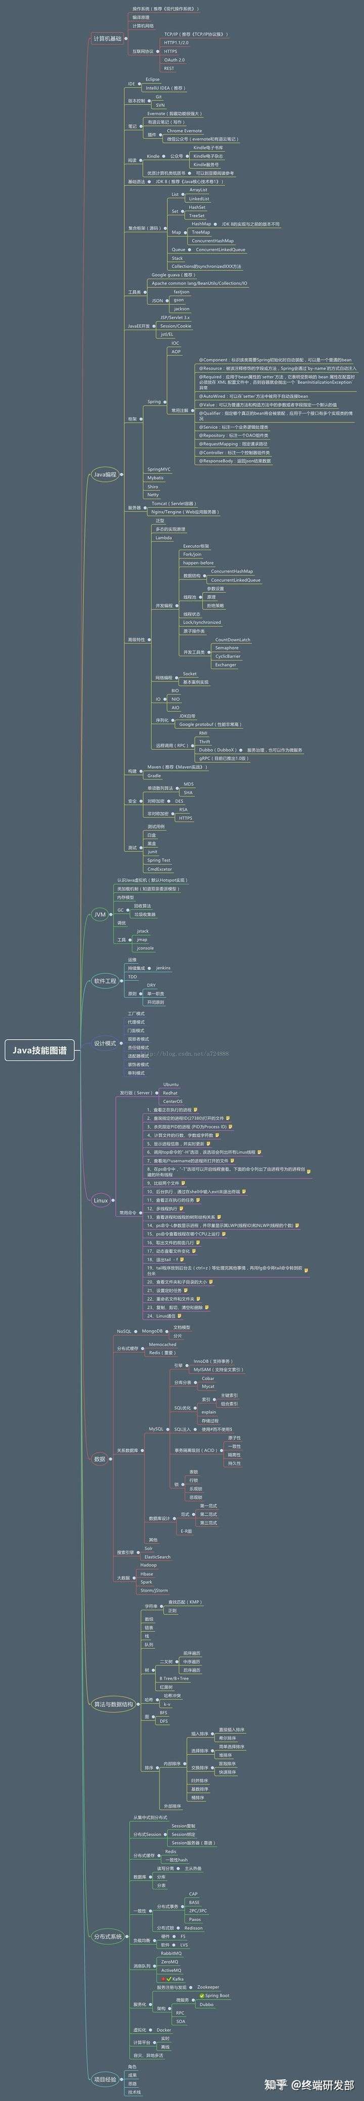Click the Gradle node under 构建
The image size is (364, 2101).
(154, 775)
